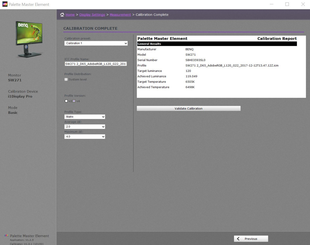Click the BenQ monitor image
The image size is (310, 245).
29,39
